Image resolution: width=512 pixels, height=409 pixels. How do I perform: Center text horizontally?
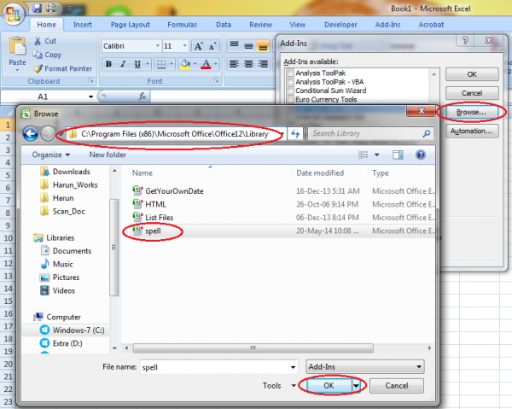(x=248, y=64)
